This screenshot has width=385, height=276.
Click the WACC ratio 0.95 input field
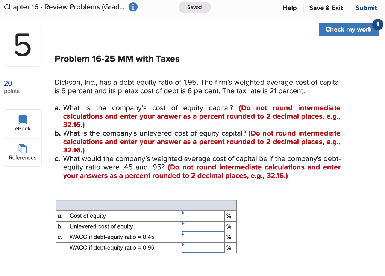click(203, 247)
